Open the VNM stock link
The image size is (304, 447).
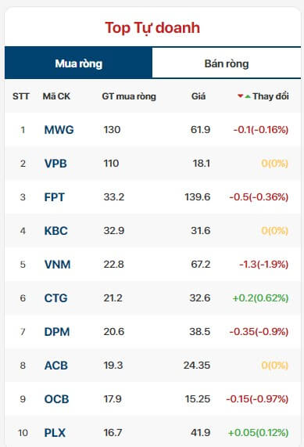tap(57, 265)
